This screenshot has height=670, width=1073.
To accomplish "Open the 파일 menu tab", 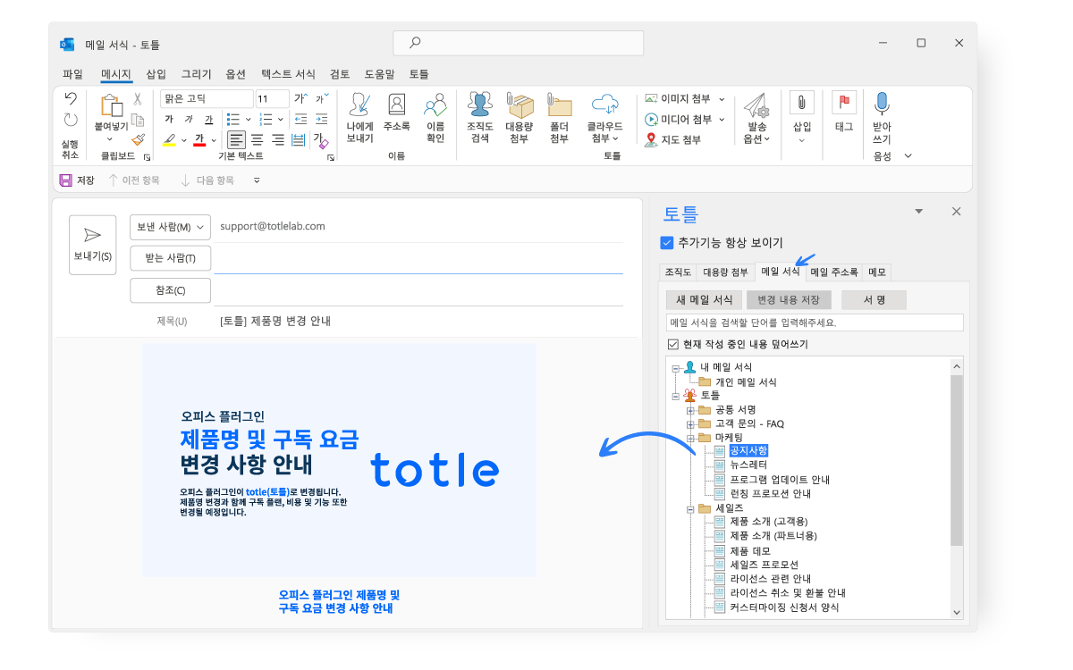I will point(72,74).
